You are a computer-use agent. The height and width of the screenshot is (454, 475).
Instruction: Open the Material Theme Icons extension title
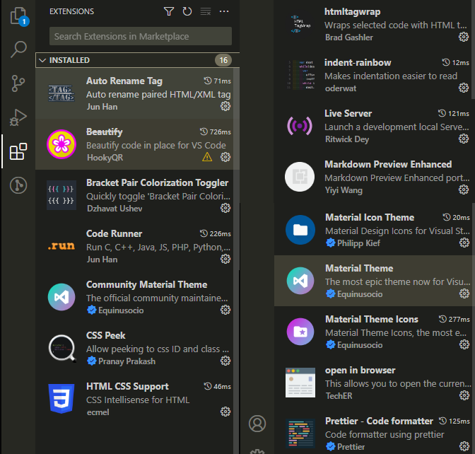click(x=371, y=320)
